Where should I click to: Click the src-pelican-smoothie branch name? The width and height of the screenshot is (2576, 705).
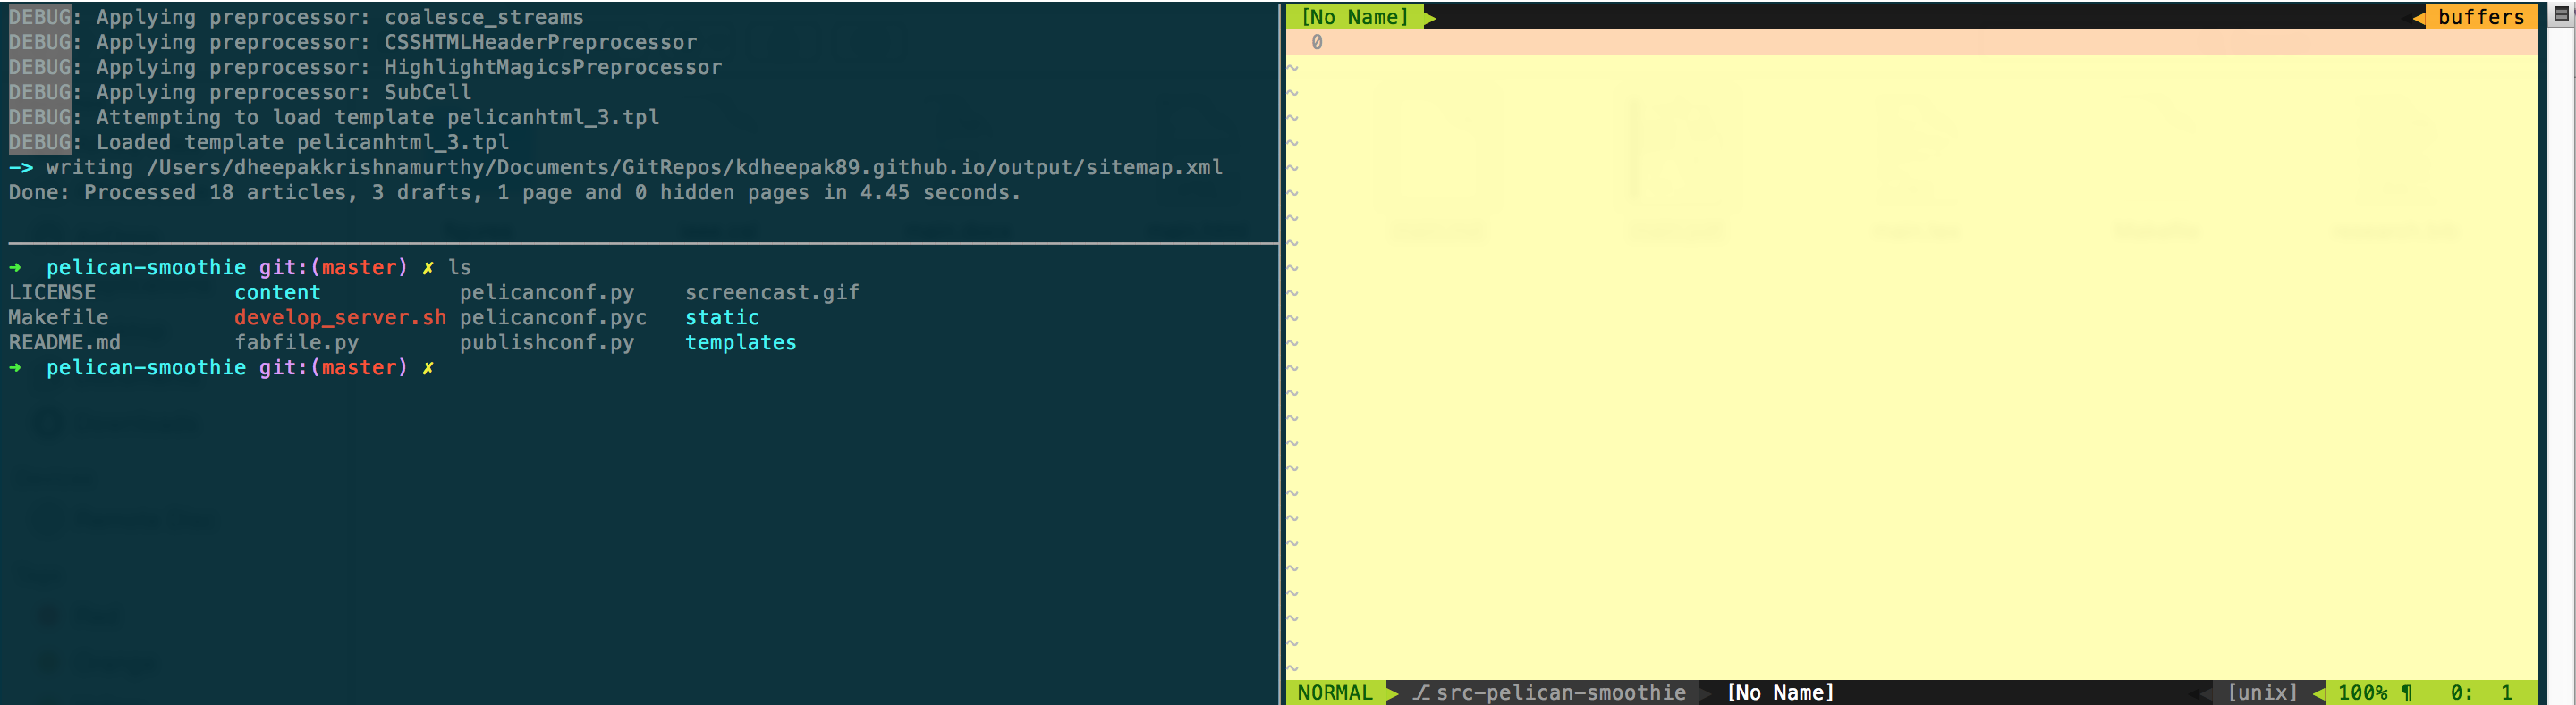coord(1560,692)
